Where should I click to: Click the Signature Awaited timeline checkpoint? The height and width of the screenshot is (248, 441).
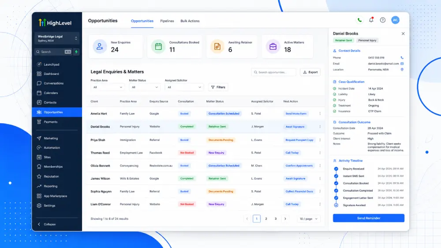click(x=336, y=205)
